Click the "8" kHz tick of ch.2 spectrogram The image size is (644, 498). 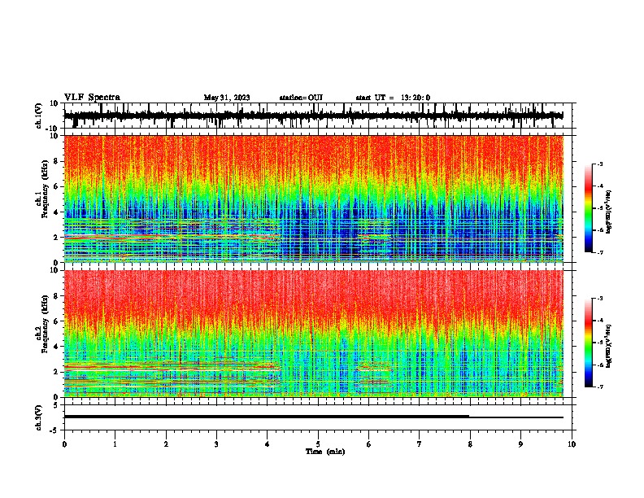(56, 296)
